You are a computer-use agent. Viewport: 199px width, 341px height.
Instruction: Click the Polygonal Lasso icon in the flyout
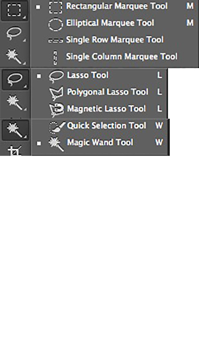[56, 93]
